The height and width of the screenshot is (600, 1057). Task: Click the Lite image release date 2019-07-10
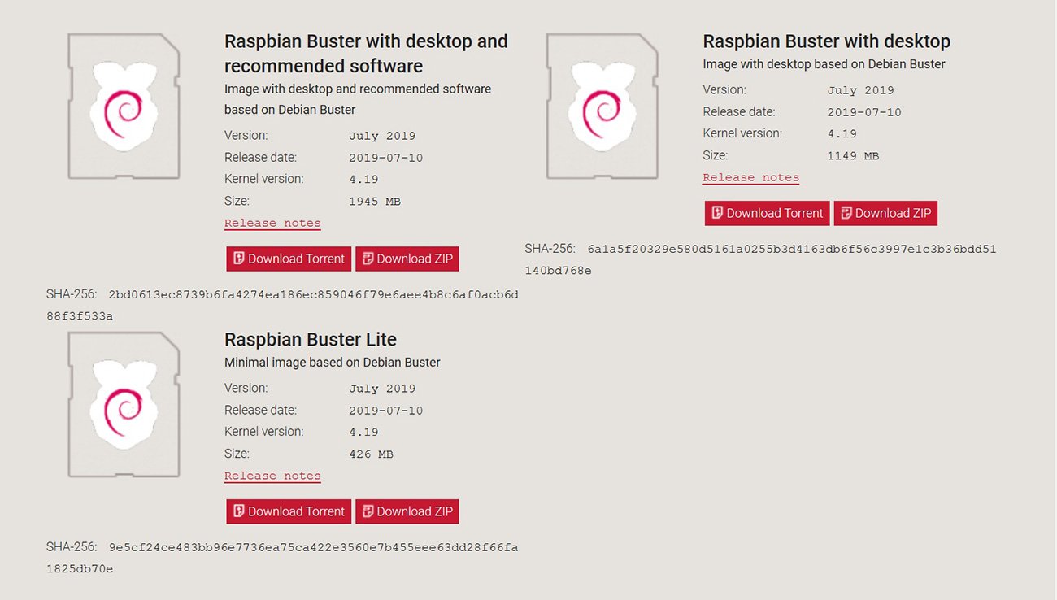point(386,411)
